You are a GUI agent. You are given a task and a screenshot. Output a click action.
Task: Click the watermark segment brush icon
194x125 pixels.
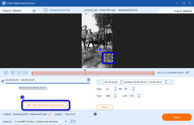click(3, 81)
